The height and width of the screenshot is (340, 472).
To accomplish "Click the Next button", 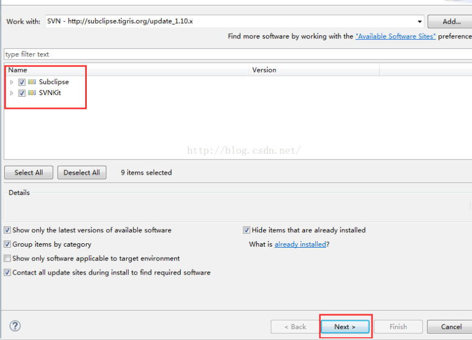I will (x=345, y=327).
